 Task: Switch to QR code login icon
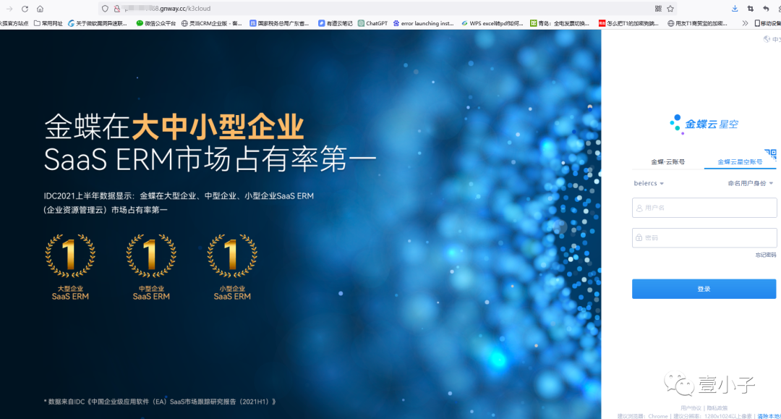pyautogui.click(x=771, y=154)
